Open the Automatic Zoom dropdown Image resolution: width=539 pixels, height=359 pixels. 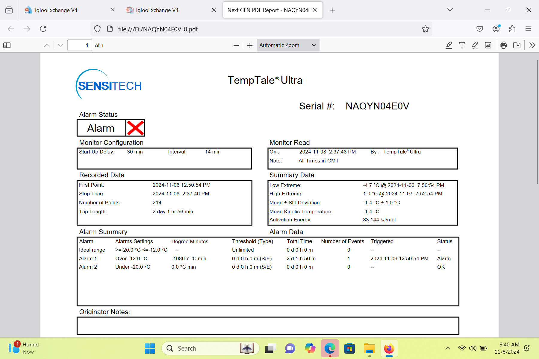(x=288, y=45)
